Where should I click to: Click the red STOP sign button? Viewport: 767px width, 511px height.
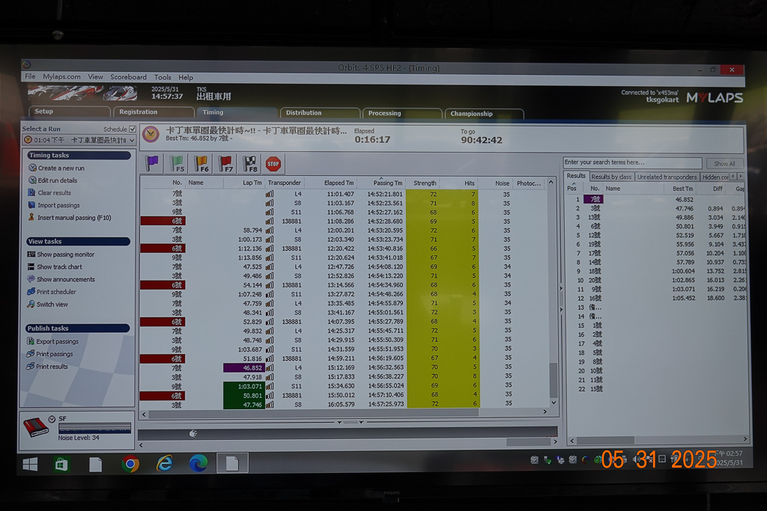click(273, 164)
